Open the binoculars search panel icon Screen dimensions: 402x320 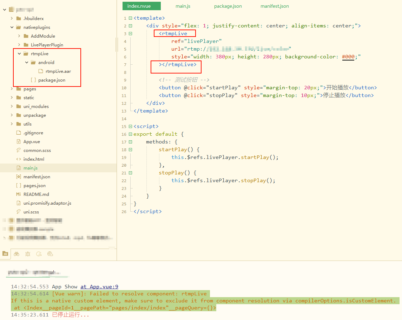[17, 254]
